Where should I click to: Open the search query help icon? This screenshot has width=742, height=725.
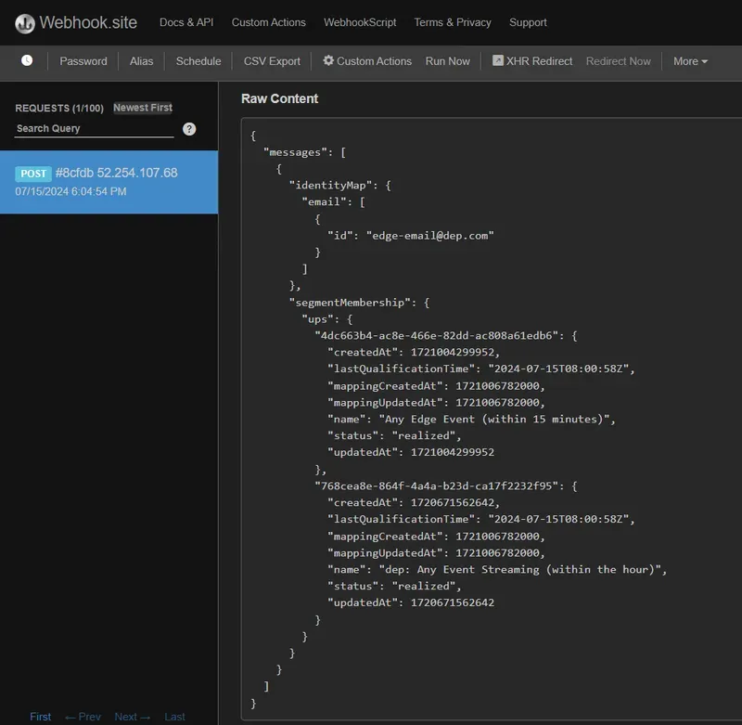coord(189,129)
